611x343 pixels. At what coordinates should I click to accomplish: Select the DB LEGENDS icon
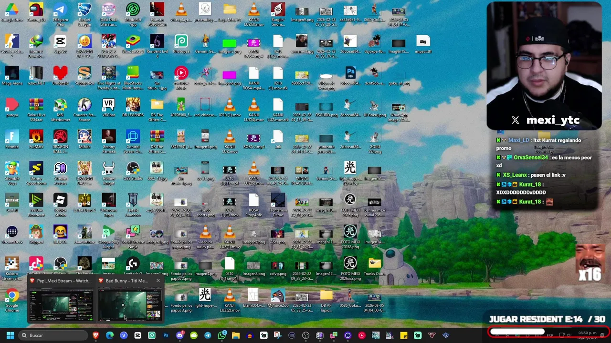coord(133,108)
